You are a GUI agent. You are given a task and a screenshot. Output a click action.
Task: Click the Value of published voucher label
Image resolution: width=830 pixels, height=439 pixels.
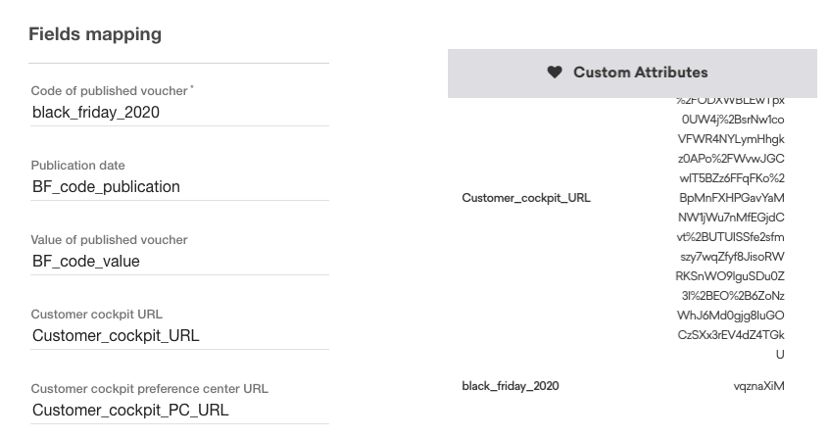pyautogui.click(x=109, y=240)
